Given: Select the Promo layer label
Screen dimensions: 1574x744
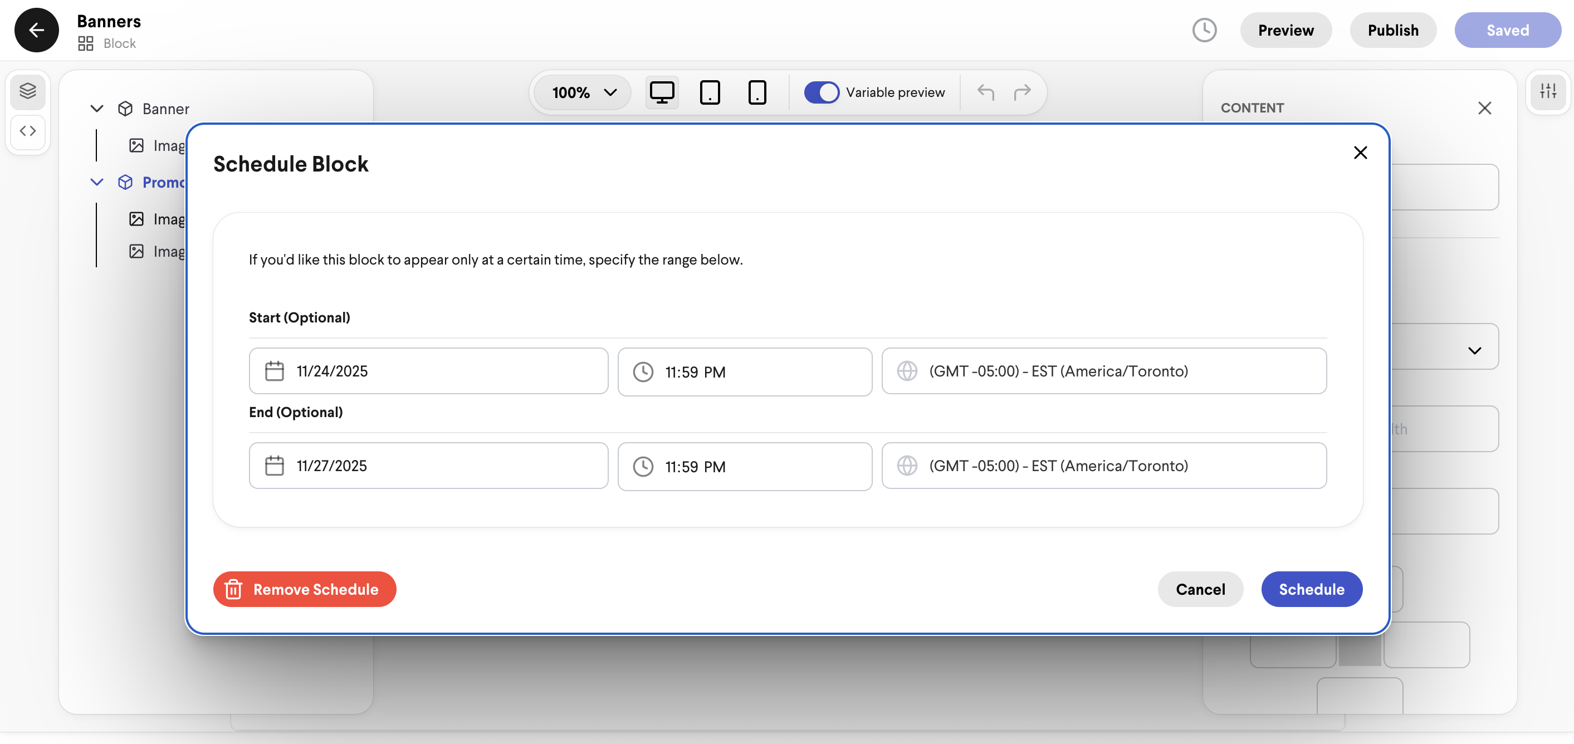Looking at the screenshot, I should point(164,182).
